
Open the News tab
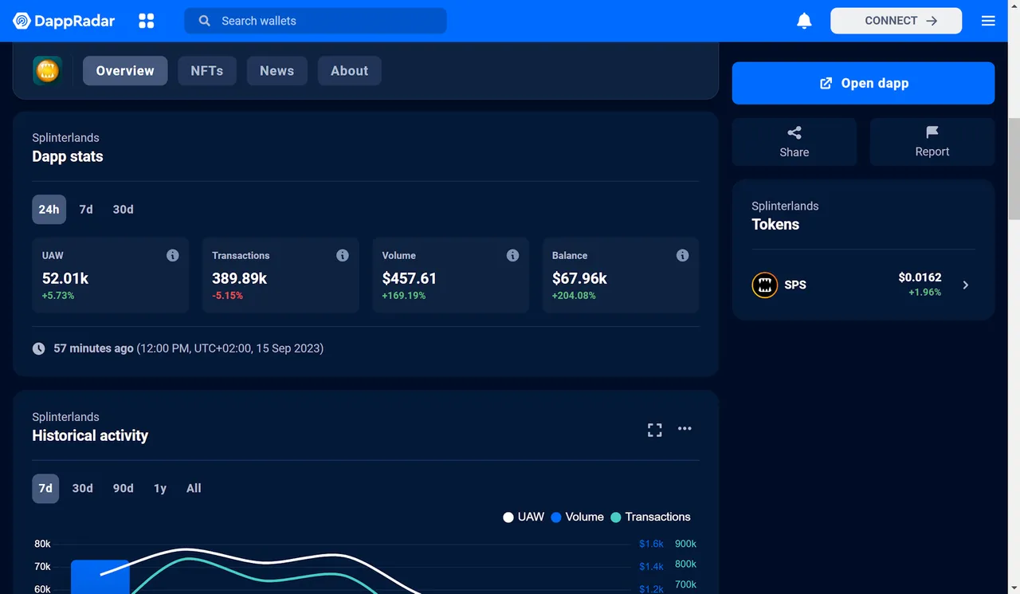click(x=277, y=70)
